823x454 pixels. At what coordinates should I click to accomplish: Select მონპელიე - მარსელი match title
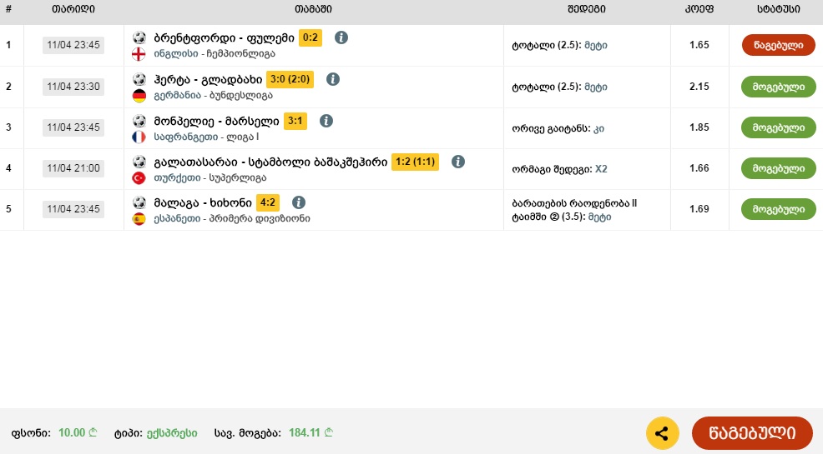pos(216,122)
